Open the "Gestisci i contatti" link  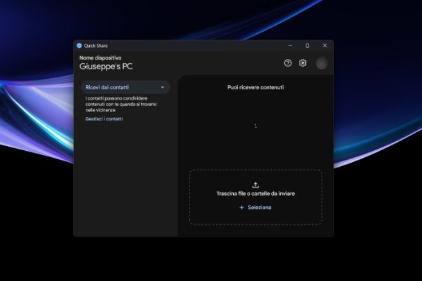pyautogui.click(x=104, y=119)
